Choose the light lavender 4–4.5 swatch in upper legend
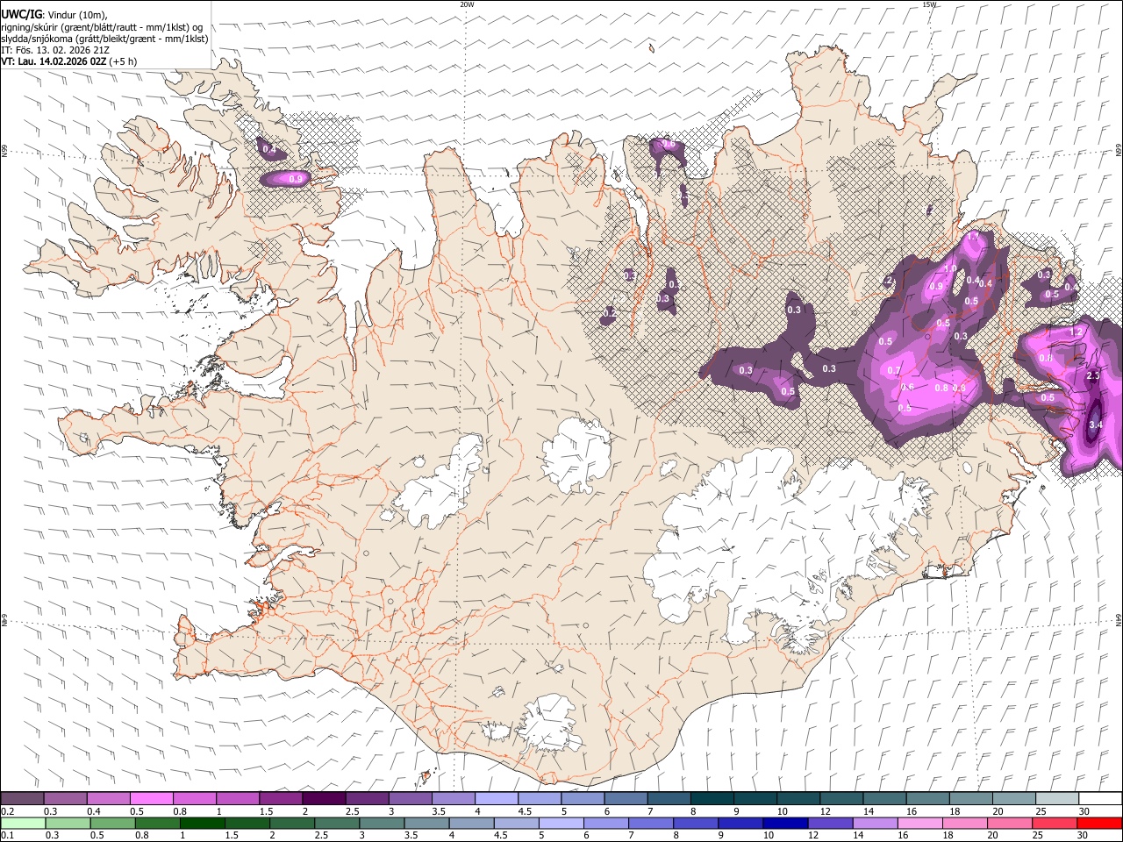This screenshot has height=842, width=1123. (497, 798)
